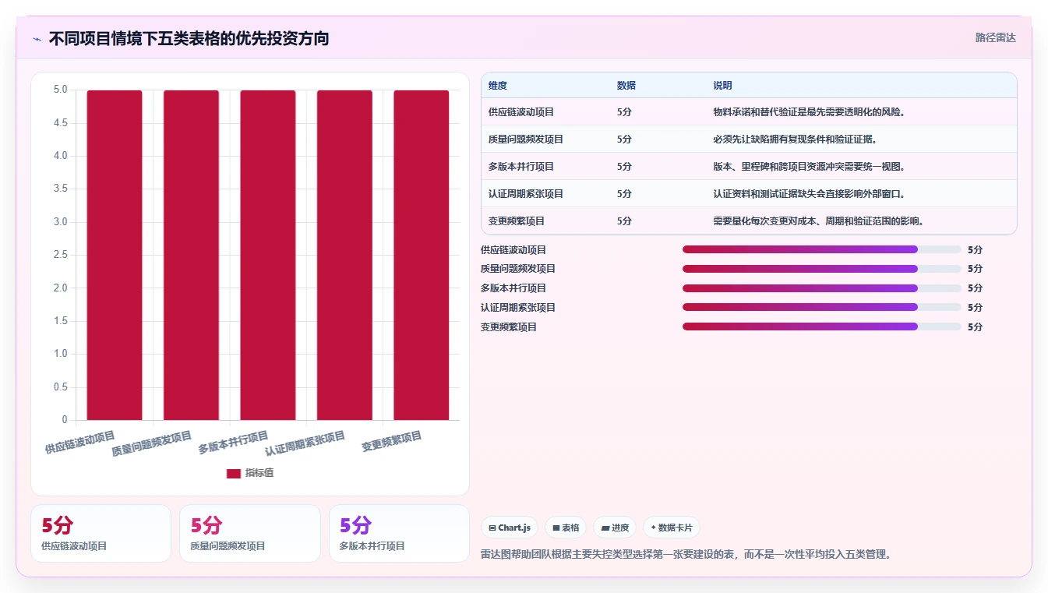Viewport: 1048px width, 593px height.
Task: Click the 质量问题频发项目 bar in chart
Action: point(191,255)
